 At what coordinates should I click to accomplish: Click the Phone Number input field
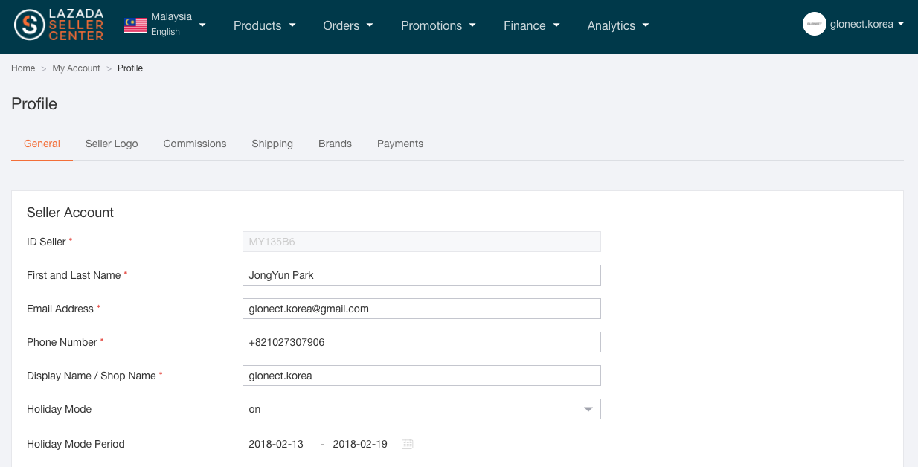pyautogui.click(x=422, y=342)
